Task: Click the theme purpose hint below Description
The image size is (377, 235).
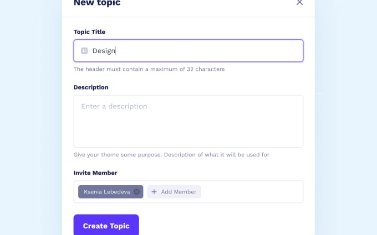Action: [x=171, y=155]
